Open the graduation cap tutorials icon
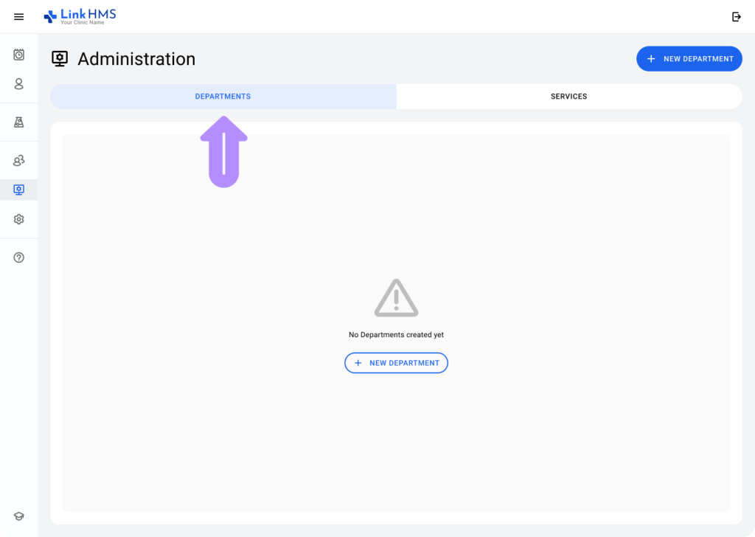The image size is (755, 537). [18, 516]
